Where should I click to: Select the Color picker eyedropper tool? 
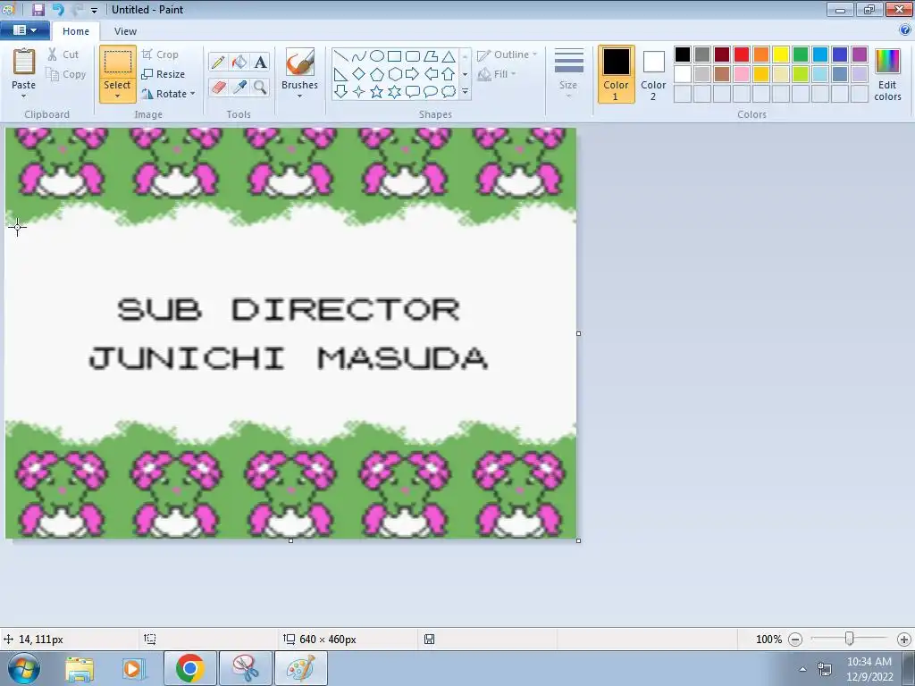239,88
